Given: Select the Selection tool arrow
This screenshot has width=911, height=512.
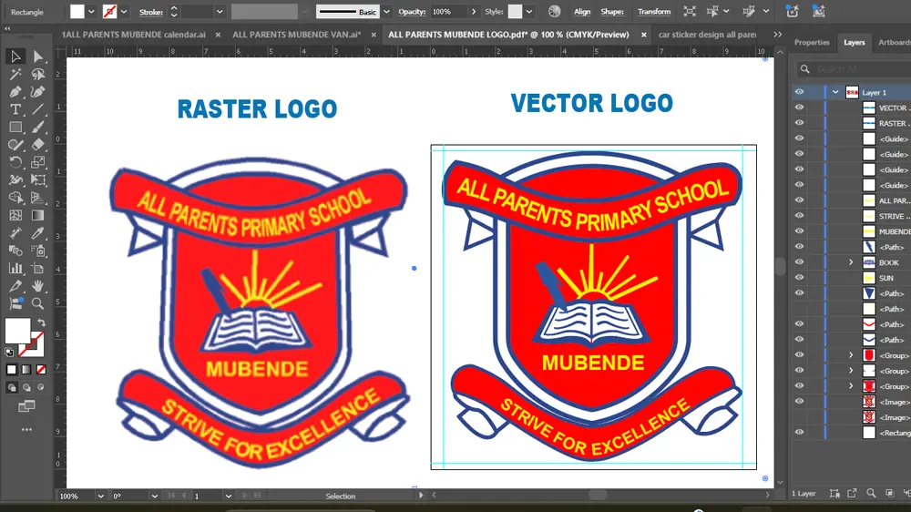Looking at the screenshot, I should coord(15,56).
